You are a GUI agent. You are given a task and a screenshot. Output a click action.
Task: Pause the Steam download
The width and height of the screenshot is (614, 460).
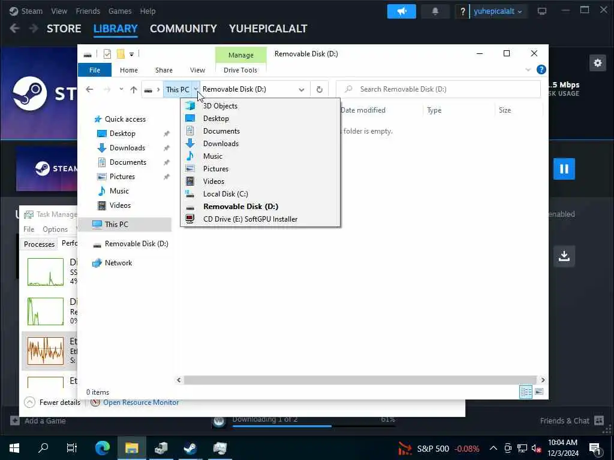(x=564, y=169)
